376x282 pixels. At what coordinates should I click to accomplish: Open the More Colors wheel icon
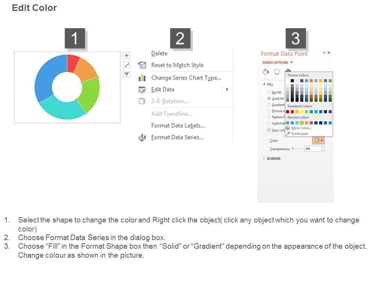tap(288, 128)
